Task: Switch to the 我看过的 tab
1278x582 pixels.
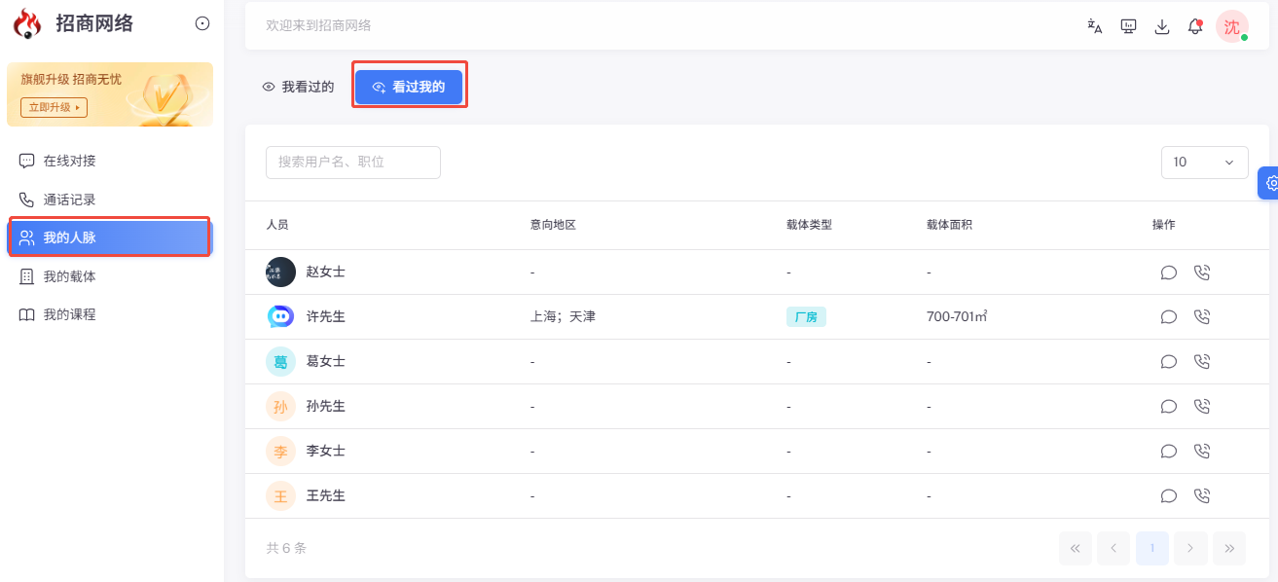Action: tap(298, 87)
